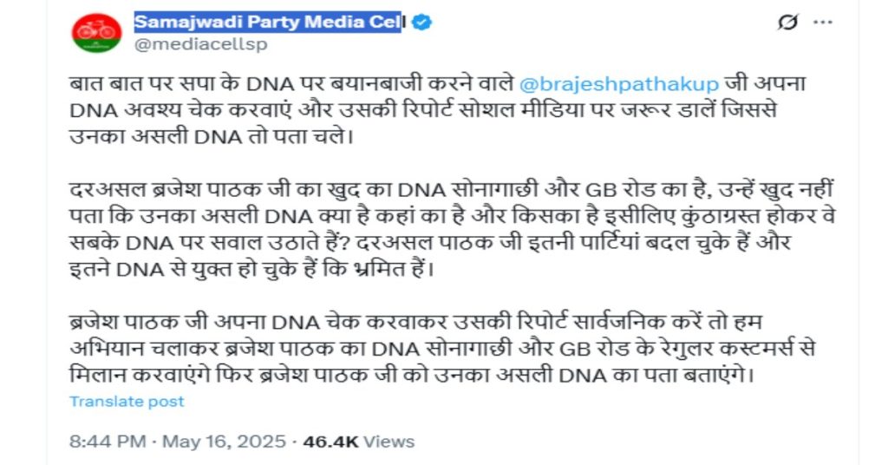Screen dimensions: 888x465
Task: Open the @mediacellsp handle
Action: click(200, 44)
